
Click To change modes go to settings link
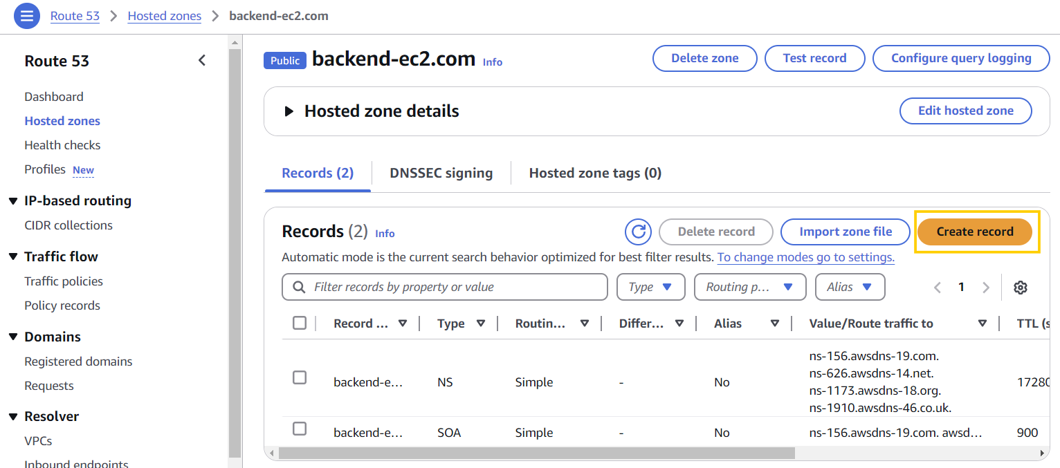[806, 257]
